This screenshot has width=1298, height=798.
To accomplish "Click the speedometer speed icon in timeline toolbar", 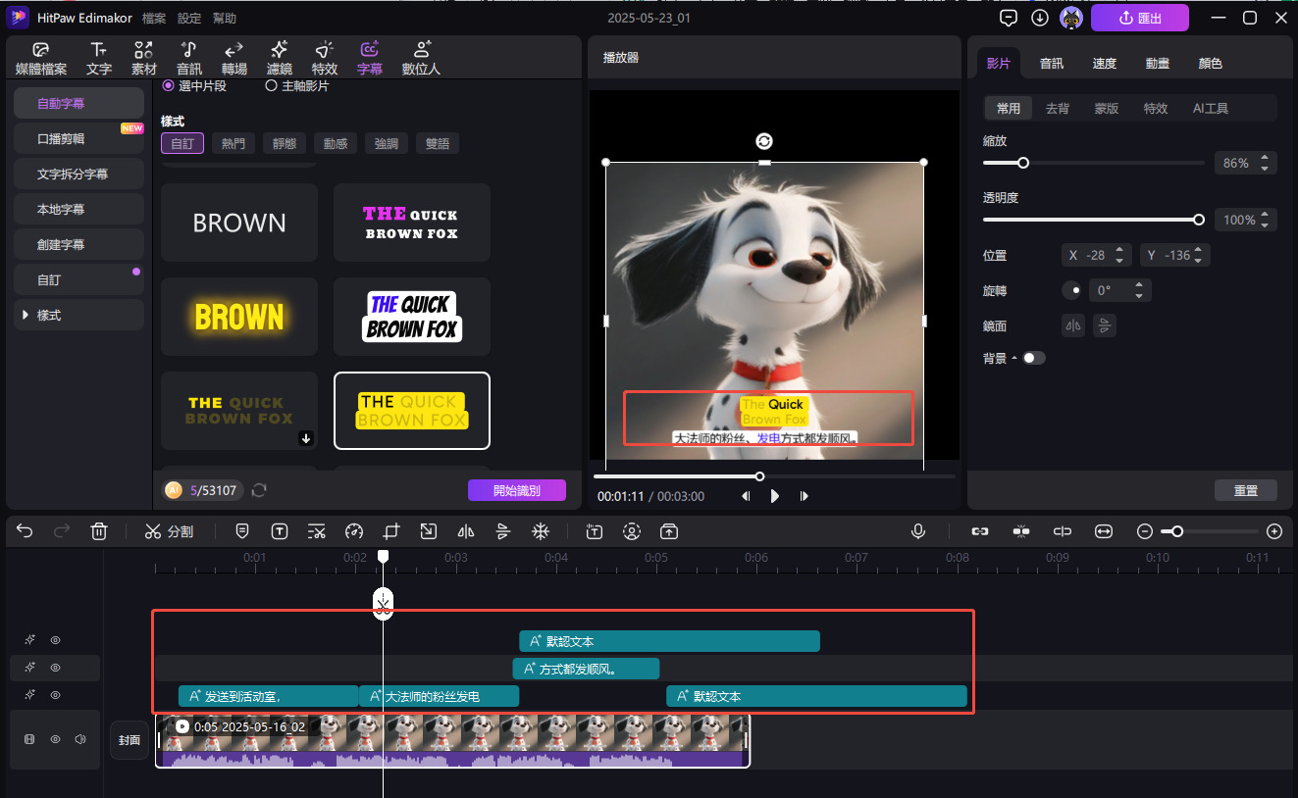I will 354,531.
